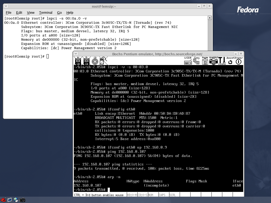Click the final sh-2.05b# prompt in Bochs
This screenshot has height=203, width=271.
click(x=89, y=190)
